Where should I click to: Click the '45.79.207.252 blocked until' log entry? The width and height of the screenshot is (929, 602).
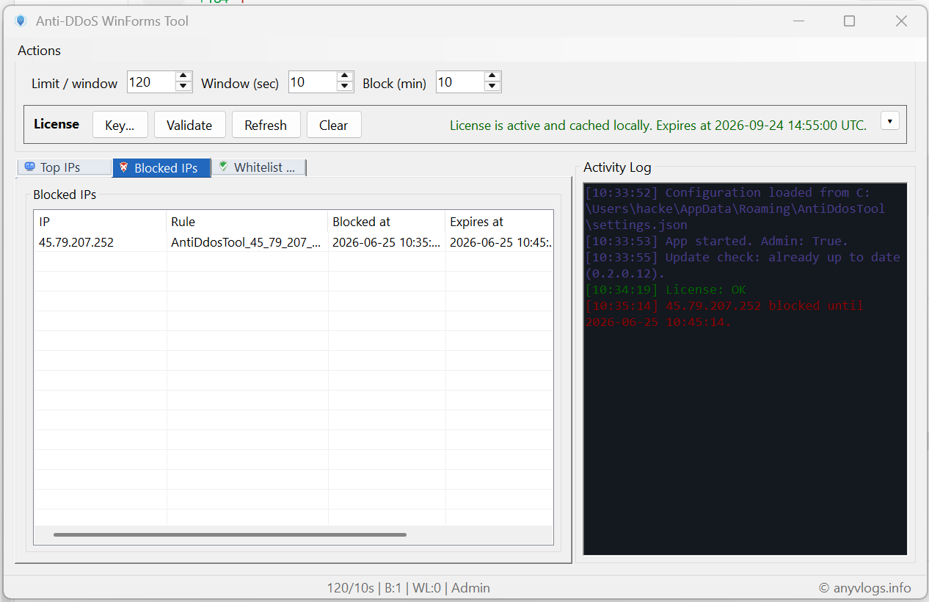coord(724,313)
